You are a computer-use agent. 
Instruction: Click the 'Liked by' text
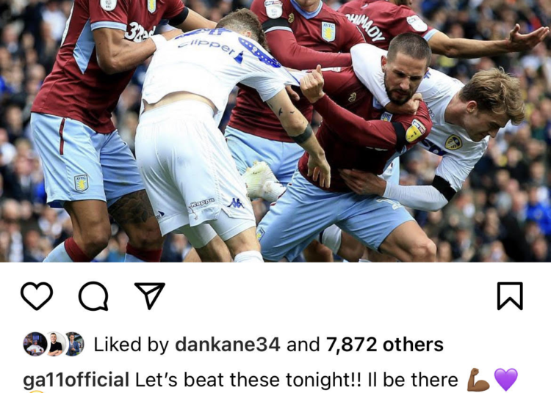click(132, 345)
